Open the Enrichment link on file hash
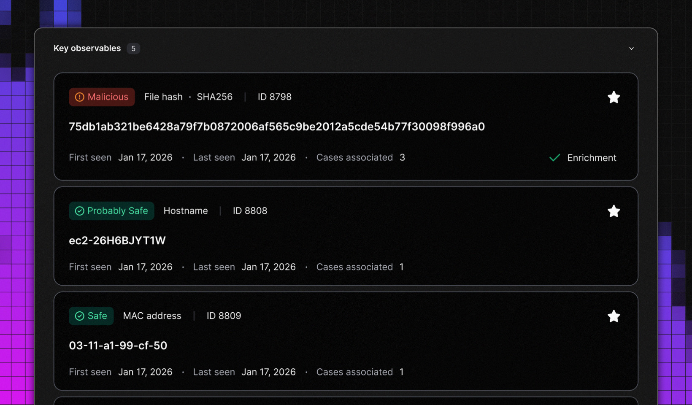The image size is (692, 405). pos(591,158)
